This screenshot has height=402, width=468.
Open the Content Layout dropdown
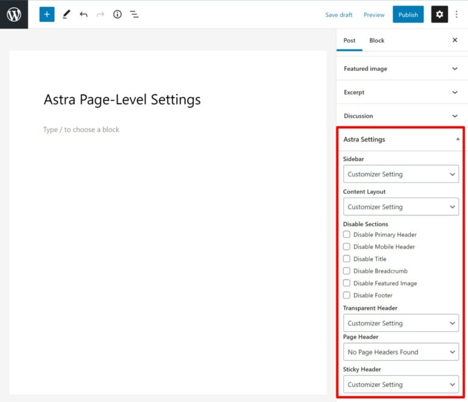[400, 207]
